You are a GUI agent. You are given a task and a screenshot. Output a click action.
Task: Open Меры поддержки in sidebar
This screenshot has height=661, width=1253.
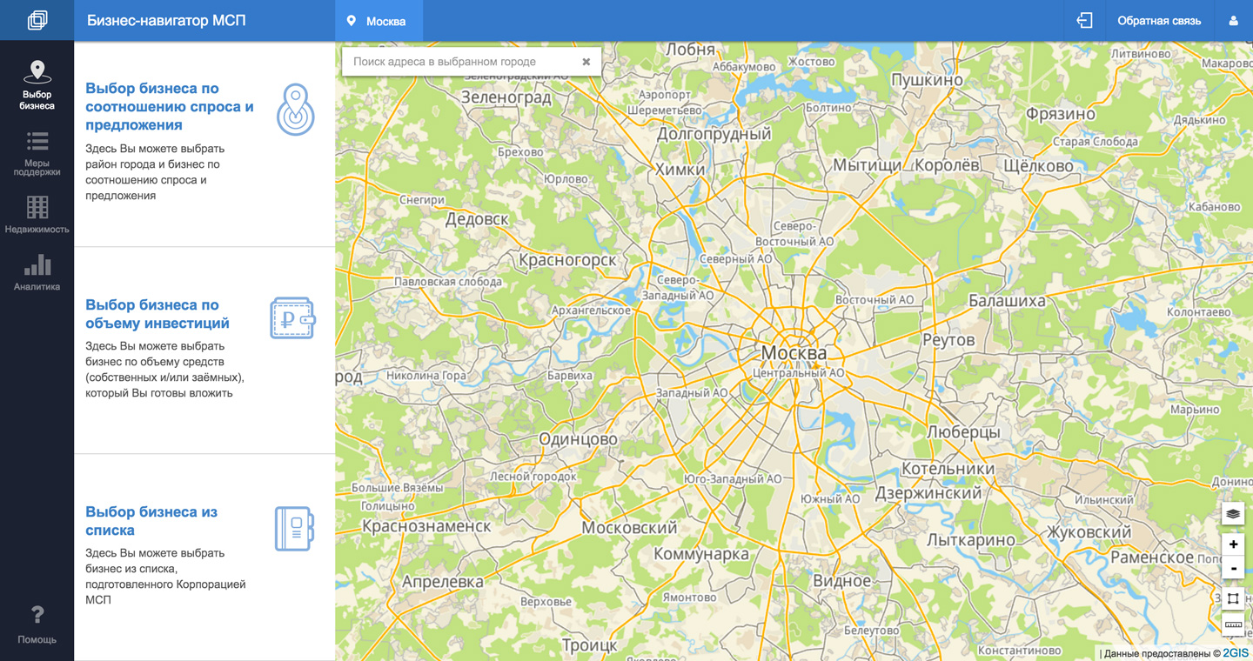tap(37, 153)
